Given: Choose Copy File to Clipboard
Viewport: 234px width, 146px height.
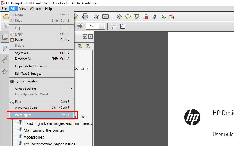Looking at the screenshot, I should click(x=42, y=66).
